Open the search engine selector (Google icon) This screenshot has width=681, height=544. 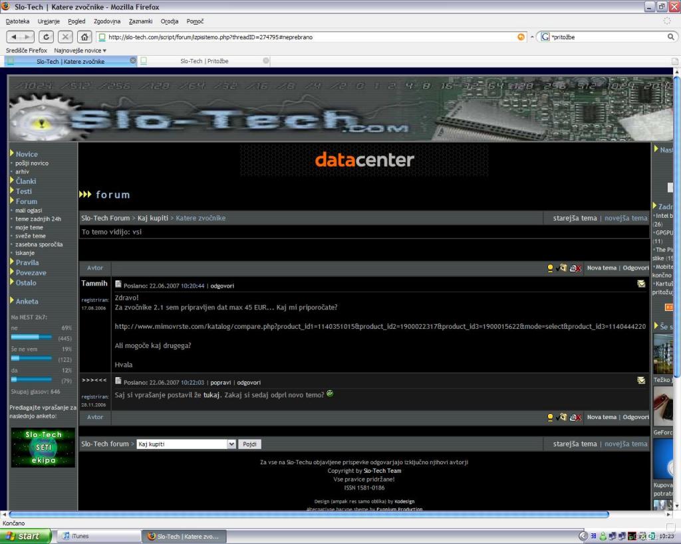pyautogui.click(x=545, y=37)
